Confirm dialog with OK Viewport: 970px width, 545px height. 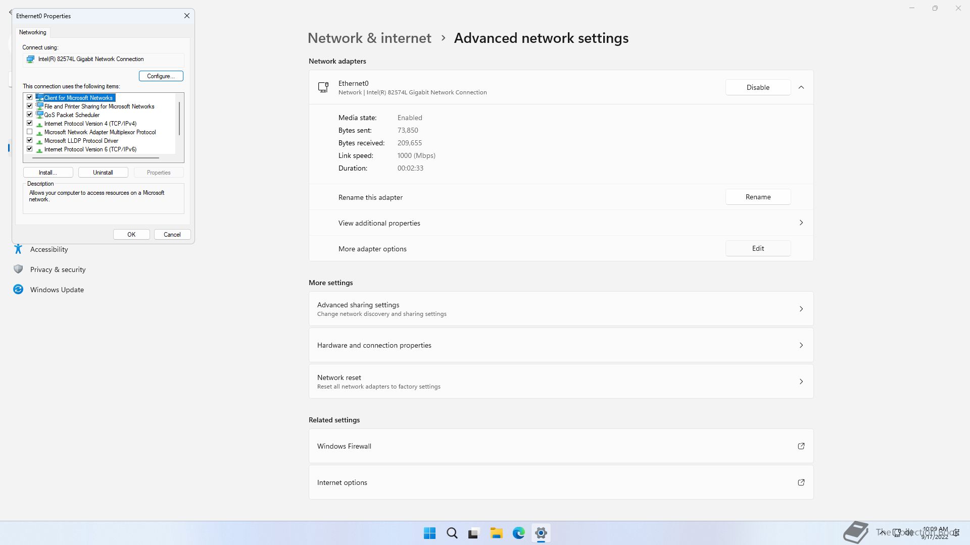pos(131,235)
